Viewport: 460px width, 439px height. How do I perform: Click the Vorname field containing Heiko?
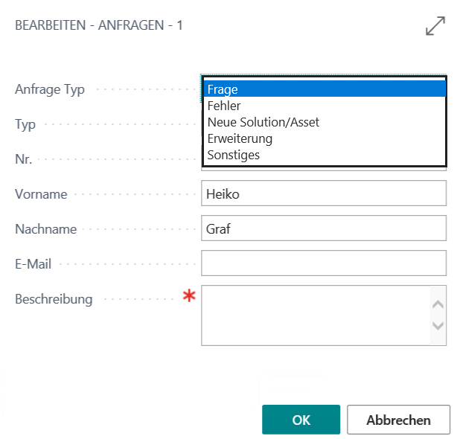(x=324, y=193)
